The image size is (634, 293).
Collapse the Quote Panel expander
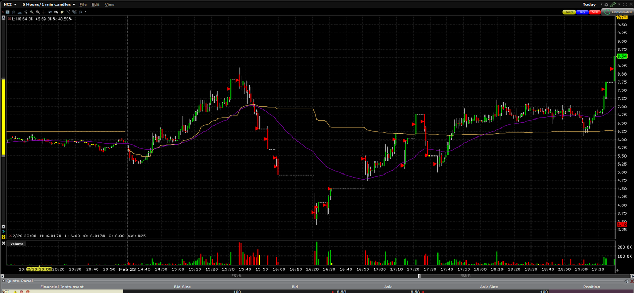point(3,281)
